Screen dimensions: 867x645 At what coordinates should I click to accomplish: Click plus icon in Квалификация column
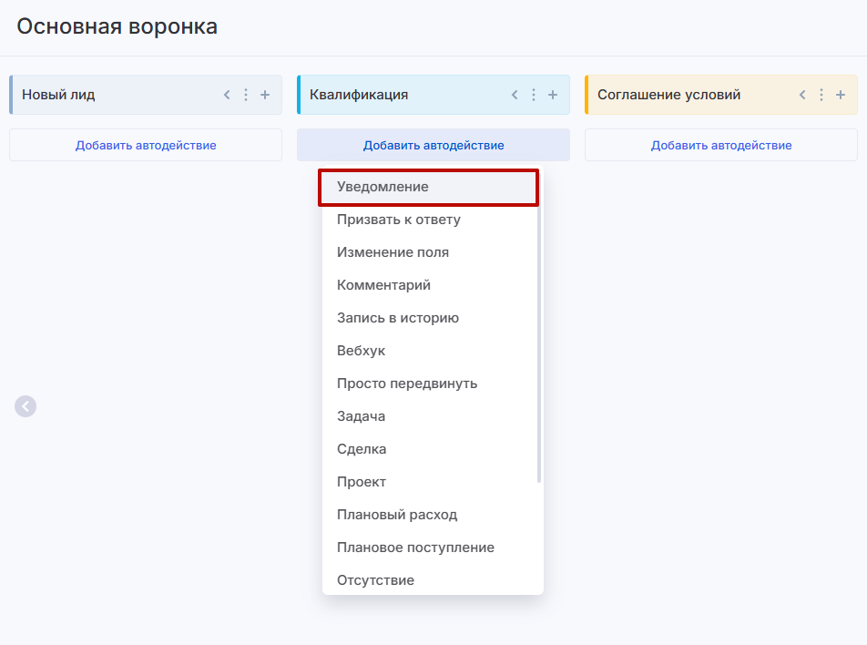click(553, 95)
